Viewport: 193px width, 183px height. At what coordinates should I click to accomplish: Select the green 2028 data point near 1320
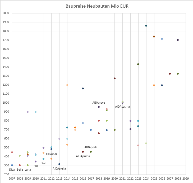coord(178,74)
